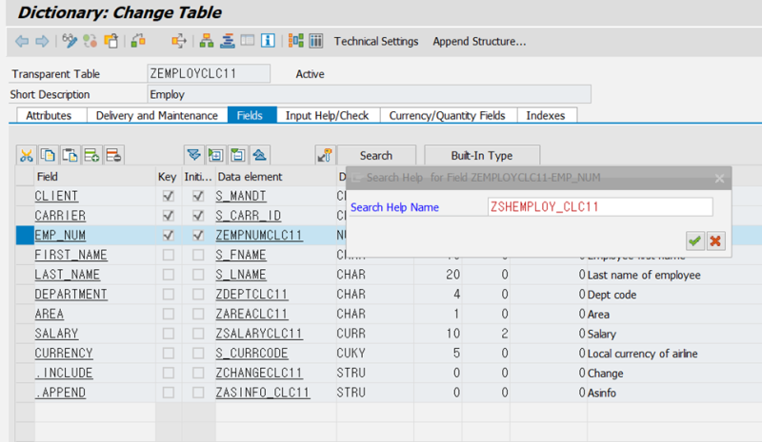This screenshot has height=442, width=762.
Task: Check the Key checkbox for SALARY
Action: coord(169,334)
